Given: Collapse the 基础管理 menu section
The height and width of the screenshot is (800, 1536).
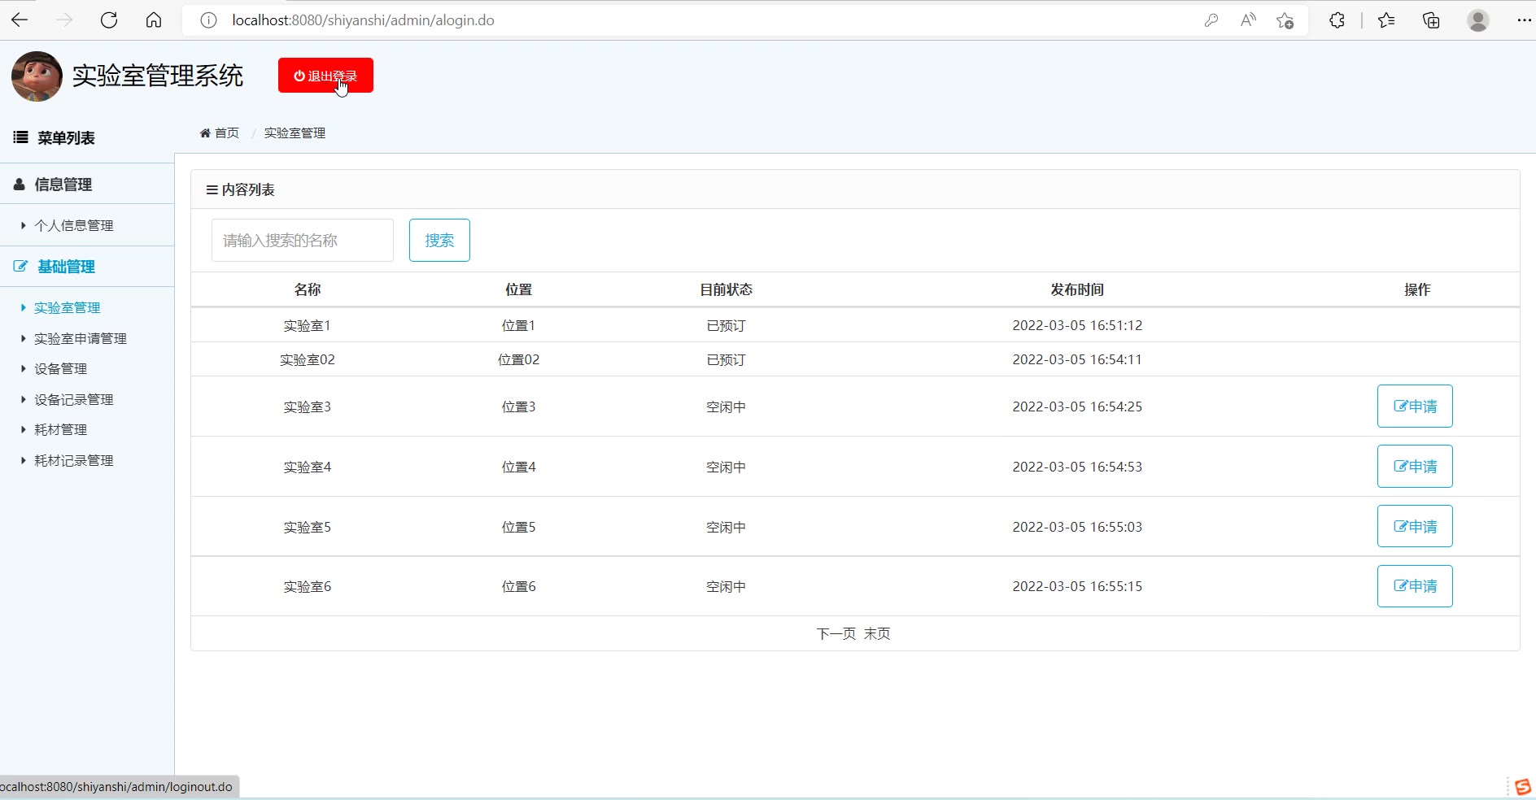Looking at the screenshot, I should click(66, 267).
